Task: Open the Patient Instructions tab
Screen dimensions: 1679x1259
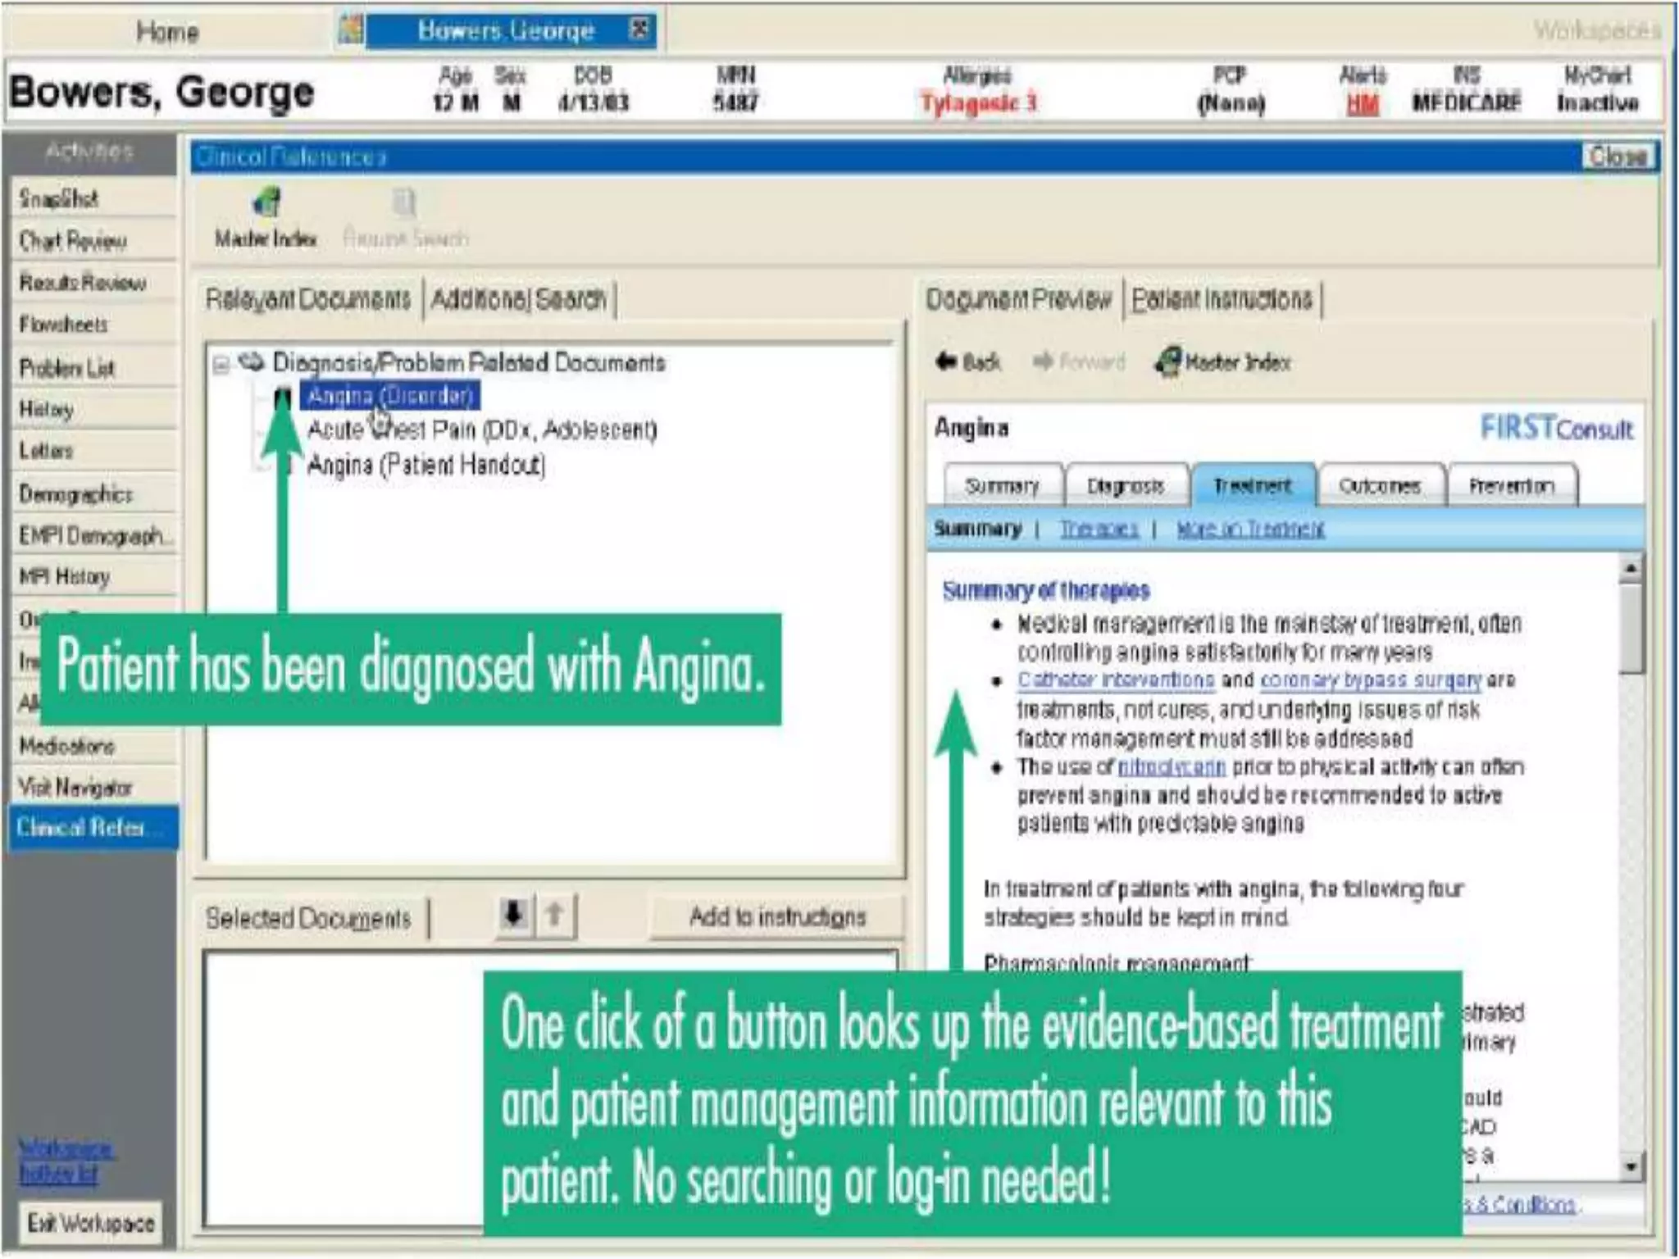Action: pyautogui.click(x=1222, y=299)
